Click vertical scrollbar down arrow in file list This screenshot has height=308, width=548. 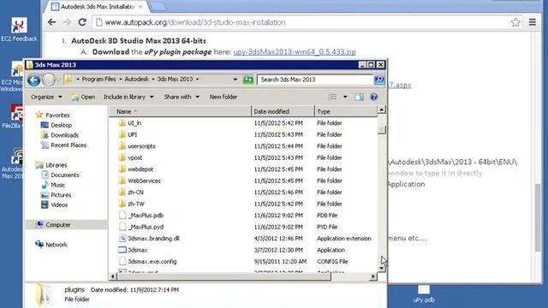tap(382, 268)
